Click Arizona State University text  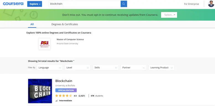coord(67,44)
